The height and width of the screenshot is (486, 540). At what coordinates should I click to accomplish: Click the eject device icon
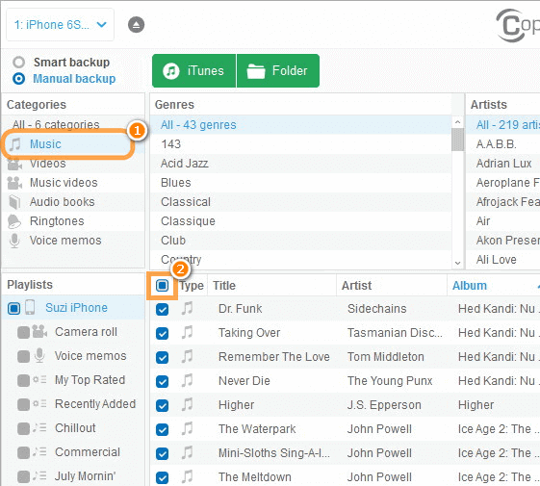click(136, 25)
